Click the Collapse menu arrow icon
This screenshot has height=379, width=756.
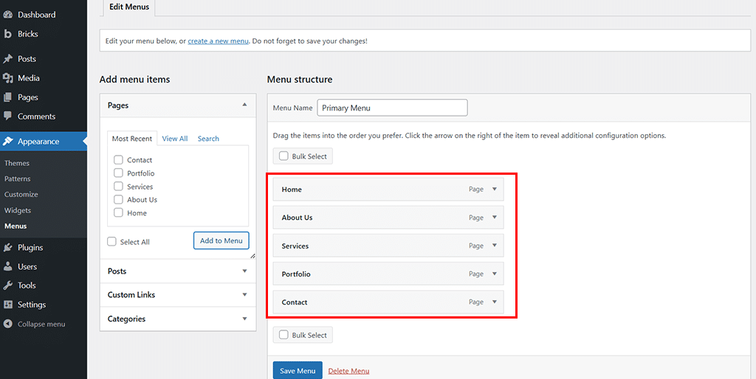coord(7,324)
